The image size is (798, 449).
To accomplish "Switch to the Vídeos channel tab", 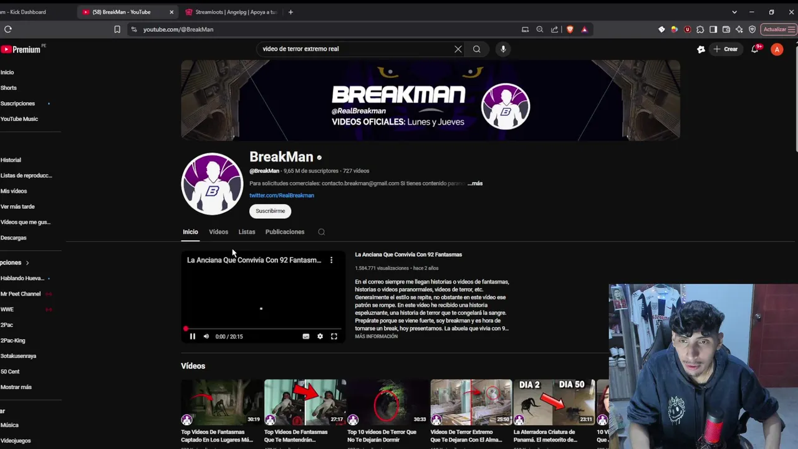I will pos(218,232).
